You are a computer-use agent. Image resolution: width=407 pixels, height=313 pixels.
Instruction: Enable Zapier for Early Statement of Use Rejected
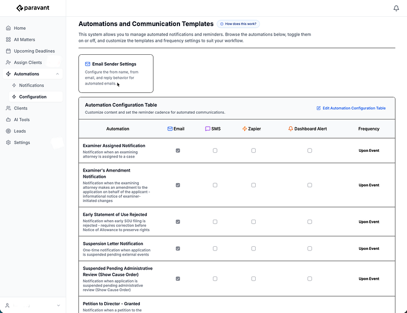point(254,222)
